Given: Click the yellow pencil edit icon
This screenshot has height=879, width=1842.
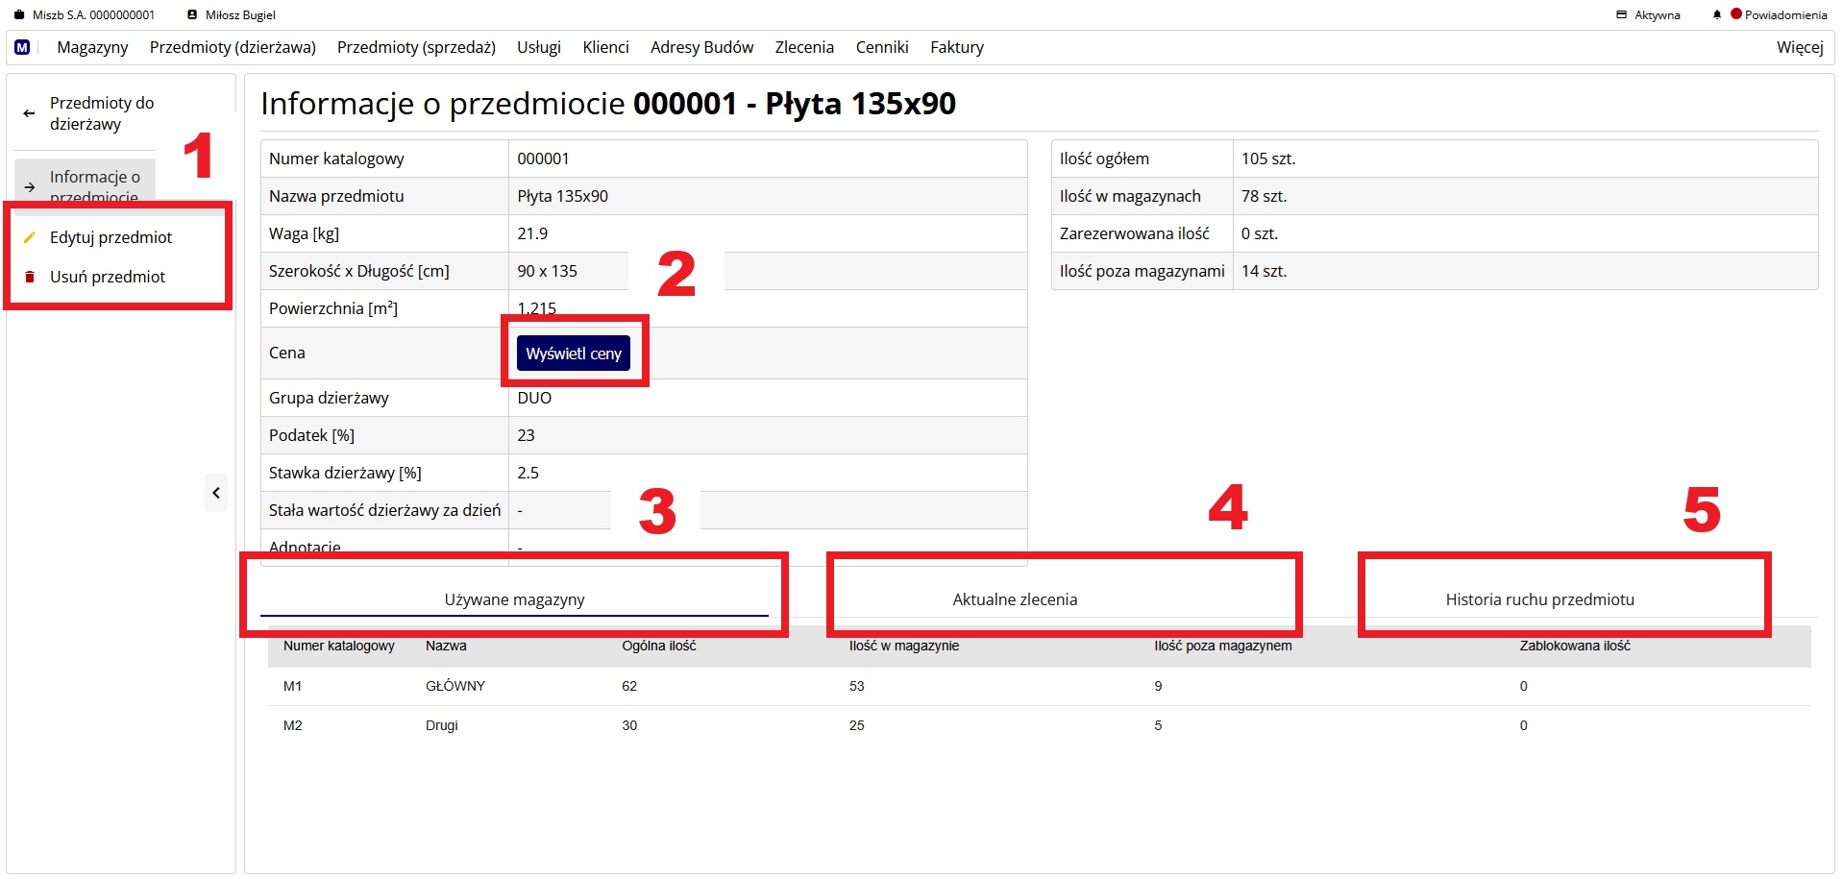Looking at the screenshot, I should pyautogui.click(x=30, y=237).
